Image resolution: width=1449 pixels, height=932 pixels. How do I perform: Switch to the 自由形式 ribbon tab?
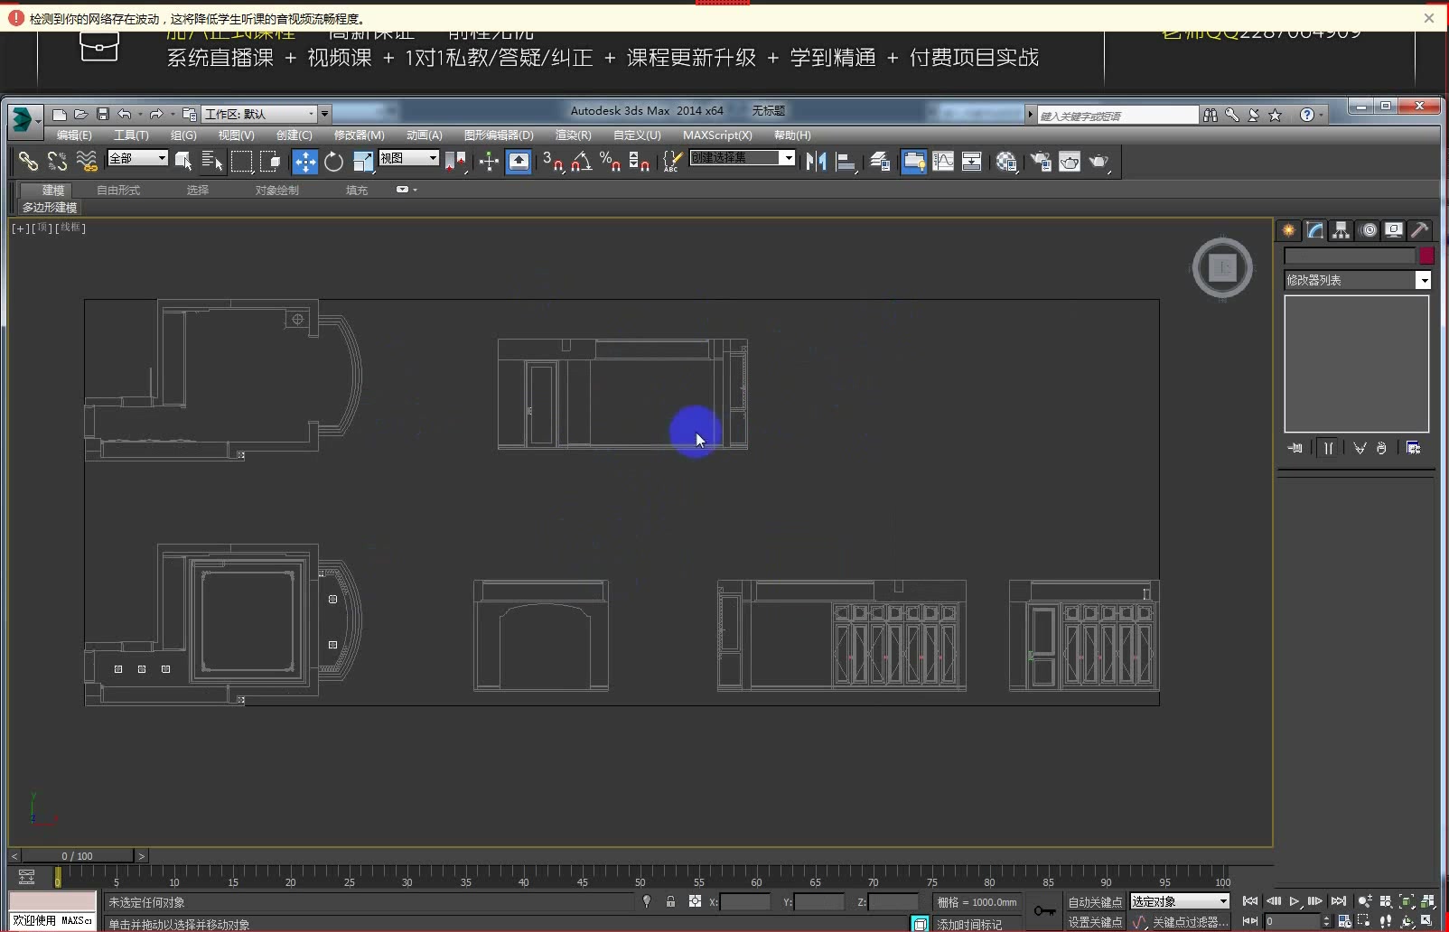117,191
